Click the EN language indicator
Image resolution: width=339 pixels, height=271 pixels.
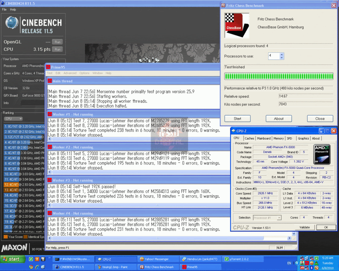click(x=289, y=263)
